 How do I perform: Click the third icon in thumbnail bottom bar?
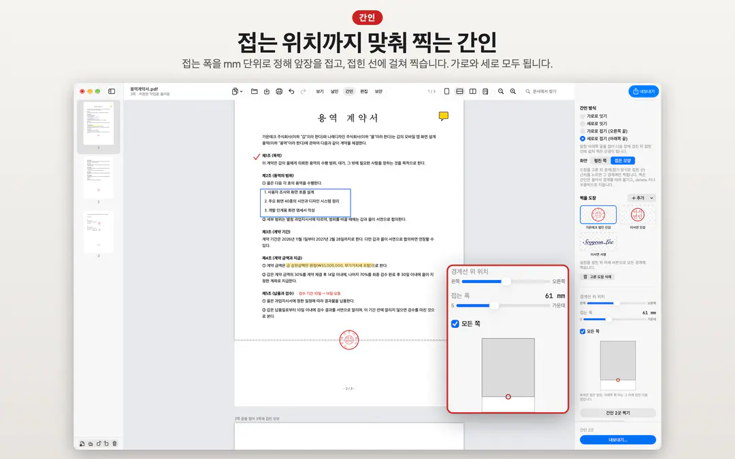(x=99, y=443)
